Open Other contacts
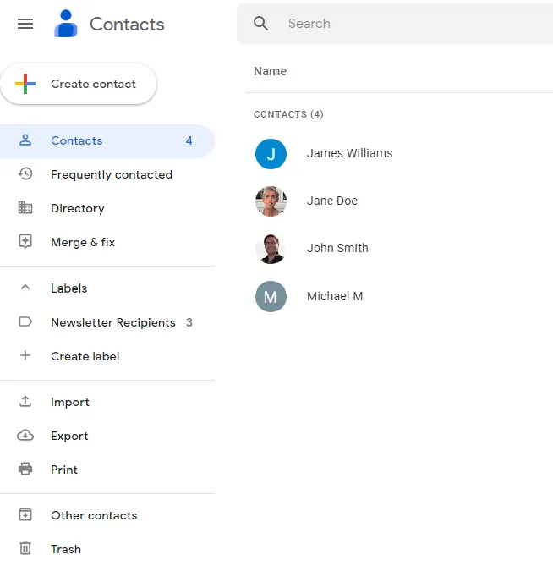553x577 pixels. 107,515
